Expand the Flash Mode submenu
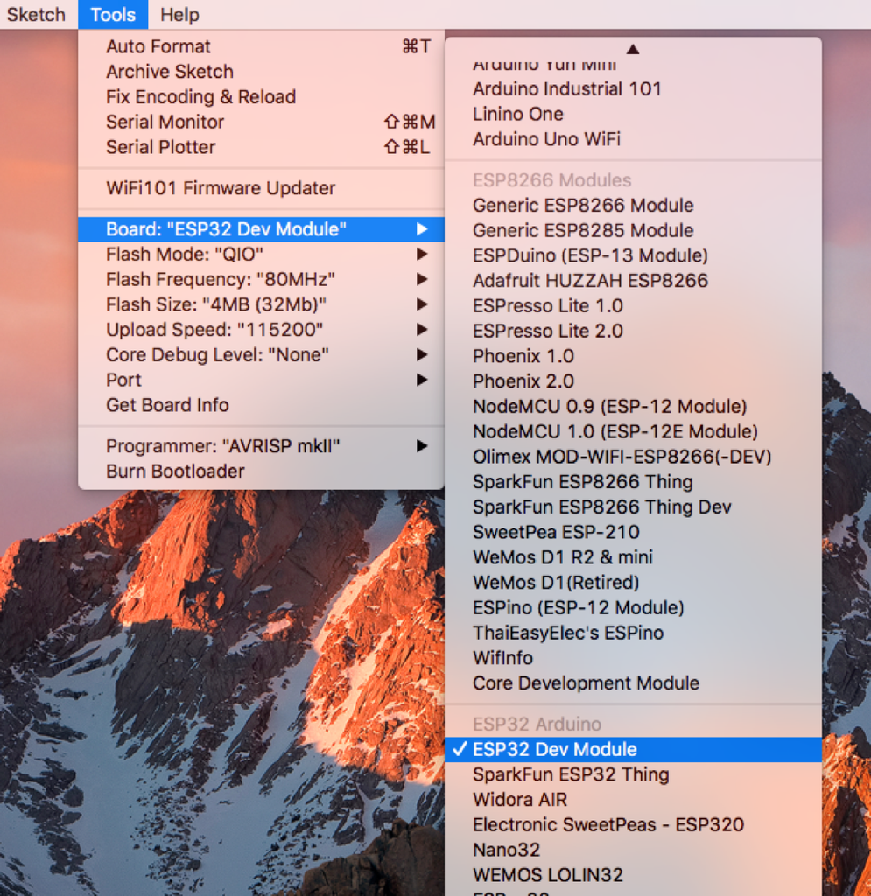Screen dimensions: 871x896 pyautogui.click(x=261, y=255)
